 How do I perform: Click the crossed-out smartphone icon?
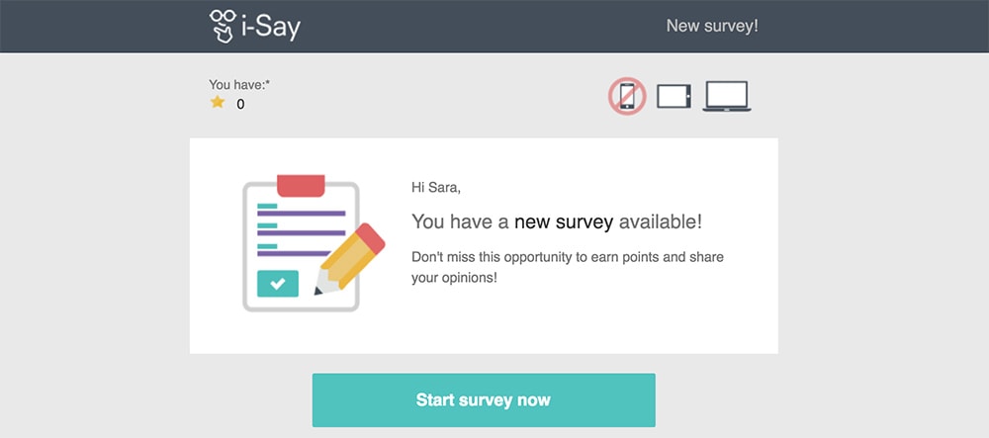627,96
